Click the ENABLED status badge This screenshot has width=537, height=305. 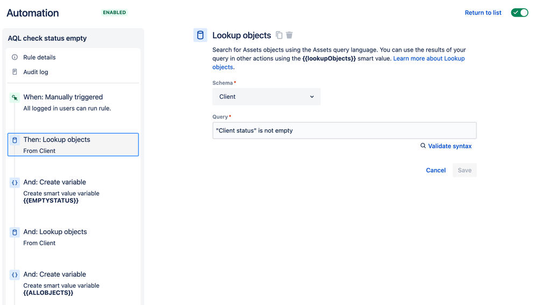(x=115, y=12)
